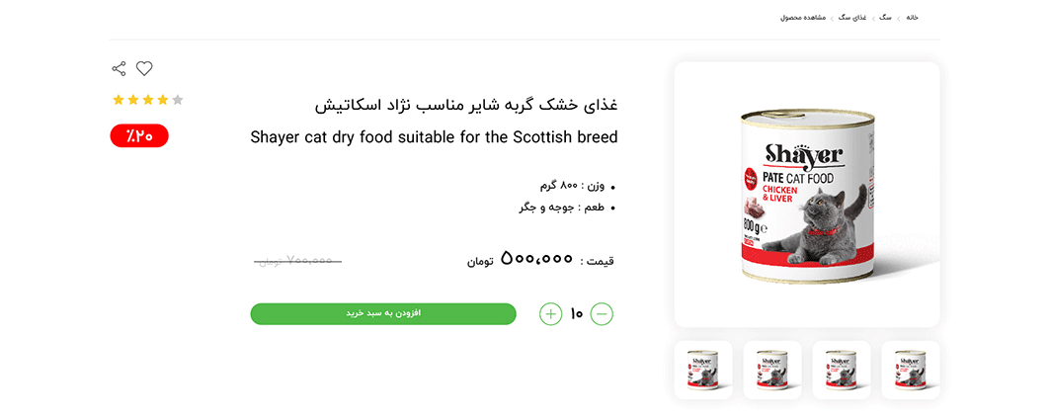This screenshot has width=1050, height=420.
Task: Click the red 20% discount badge
Action: pyautogui.click(x=139, y=136)
